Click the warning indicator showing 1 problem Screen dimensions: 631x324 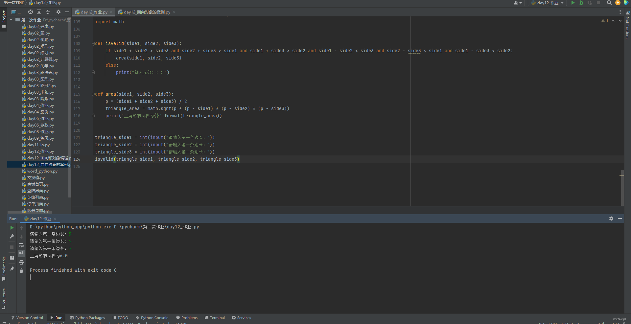click(x=605, y=21)
